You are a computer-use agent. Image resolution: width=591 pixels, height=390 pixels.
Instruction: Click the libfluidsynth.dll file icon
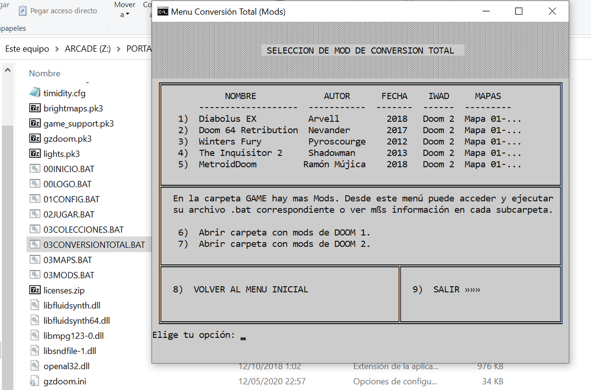click(35, 305)
